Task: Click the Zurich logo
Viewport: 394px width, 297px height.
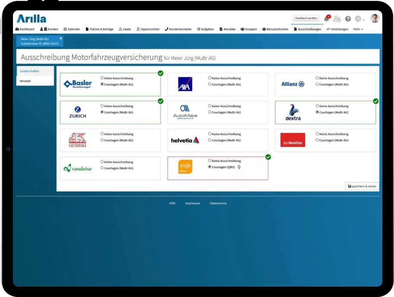Action: (78, 112)
